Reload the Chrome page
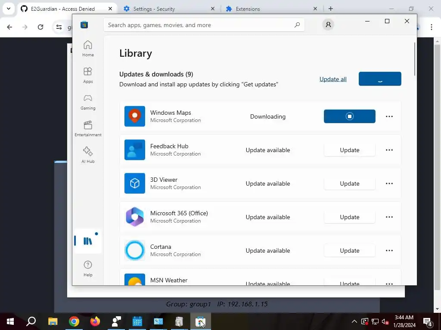The width and height of the screenshot is (441, 330). (40, 27)
